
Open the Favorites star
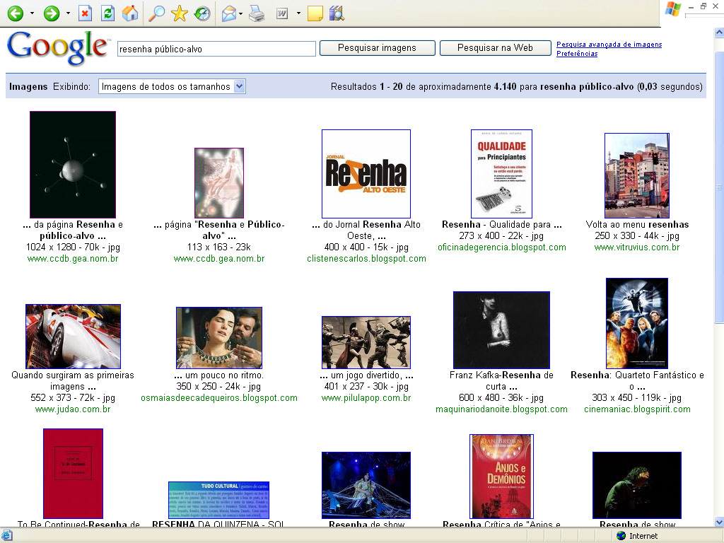pyautogui.click(x=179, y=13)
